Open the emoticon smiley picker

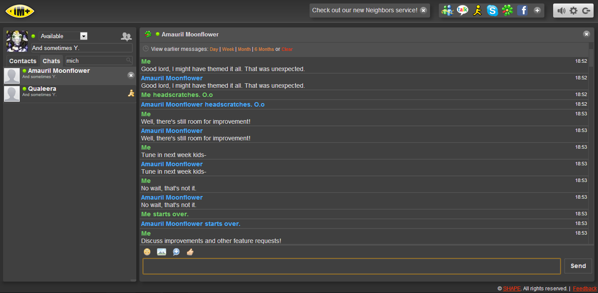pos(147,252)
